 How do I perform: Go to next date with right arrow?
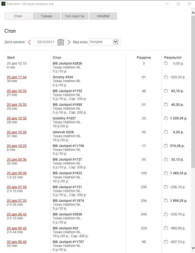(x=69, y=42)
